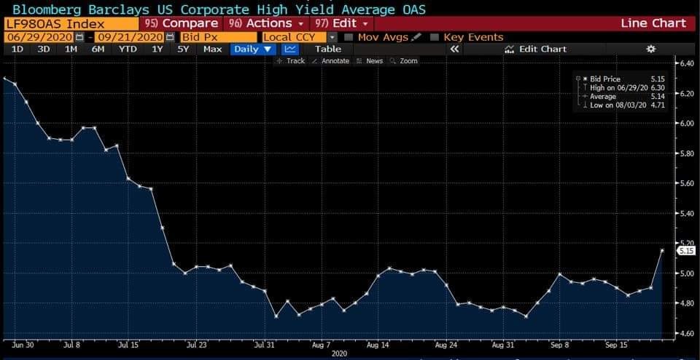This screenshot has width=700, height=360.
Task: Click the Line Chart label
Action: tap(653, 23)
